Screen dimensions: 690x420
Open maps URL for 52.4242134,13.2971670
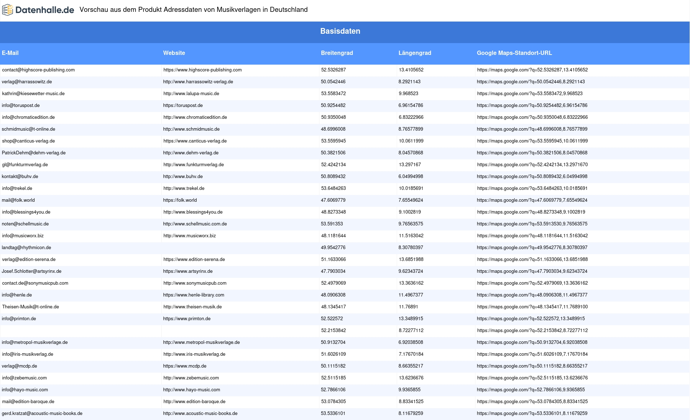pyautogui.click(x=533, y=165)
